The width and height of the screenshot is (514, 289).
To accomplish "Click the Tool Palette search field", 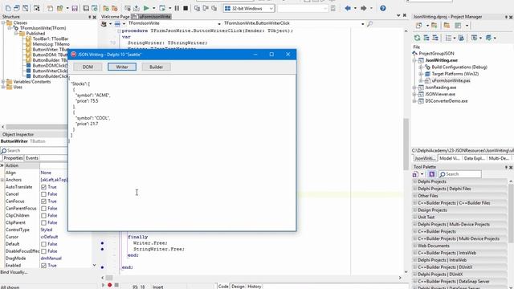I will click(x=460, y=174).
